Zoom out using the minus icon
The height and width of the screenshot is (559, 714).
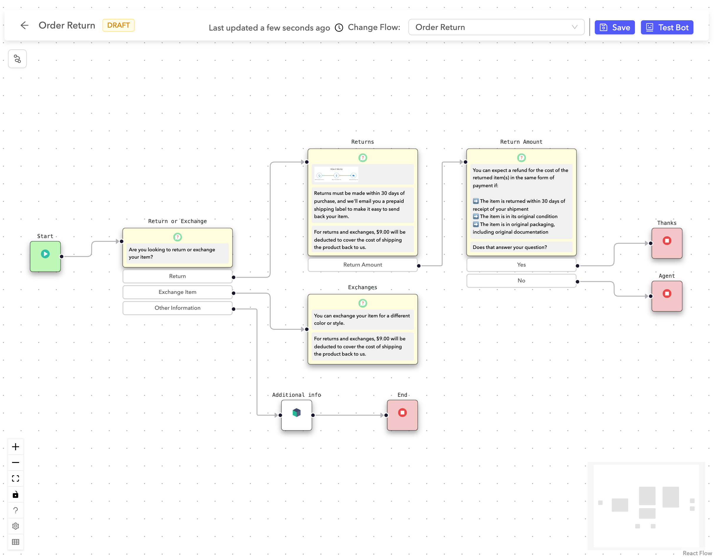(x=15, y=462)
